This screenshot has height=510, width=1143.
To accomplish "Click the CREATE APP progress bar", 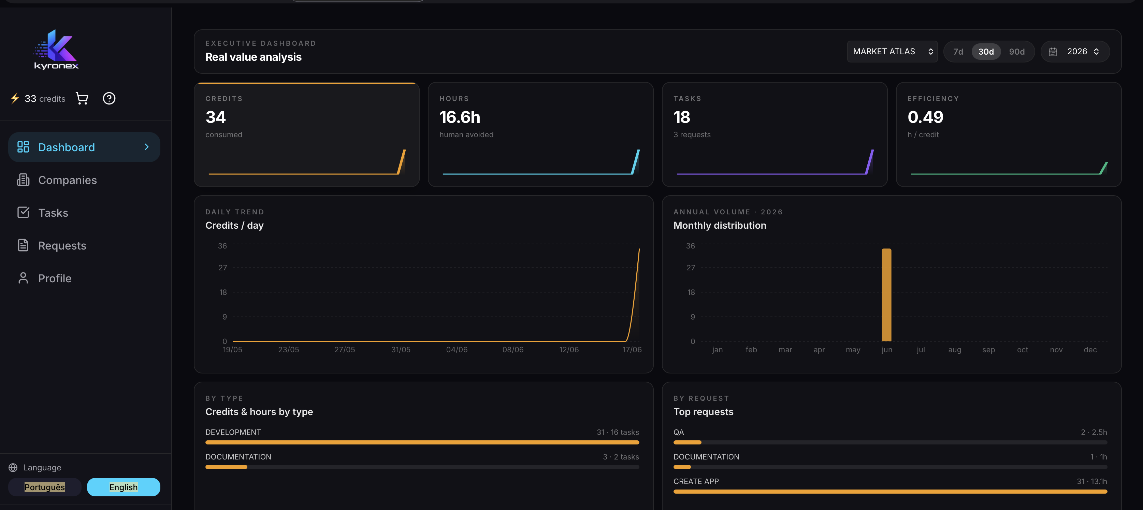I will (x=890, y=492).
